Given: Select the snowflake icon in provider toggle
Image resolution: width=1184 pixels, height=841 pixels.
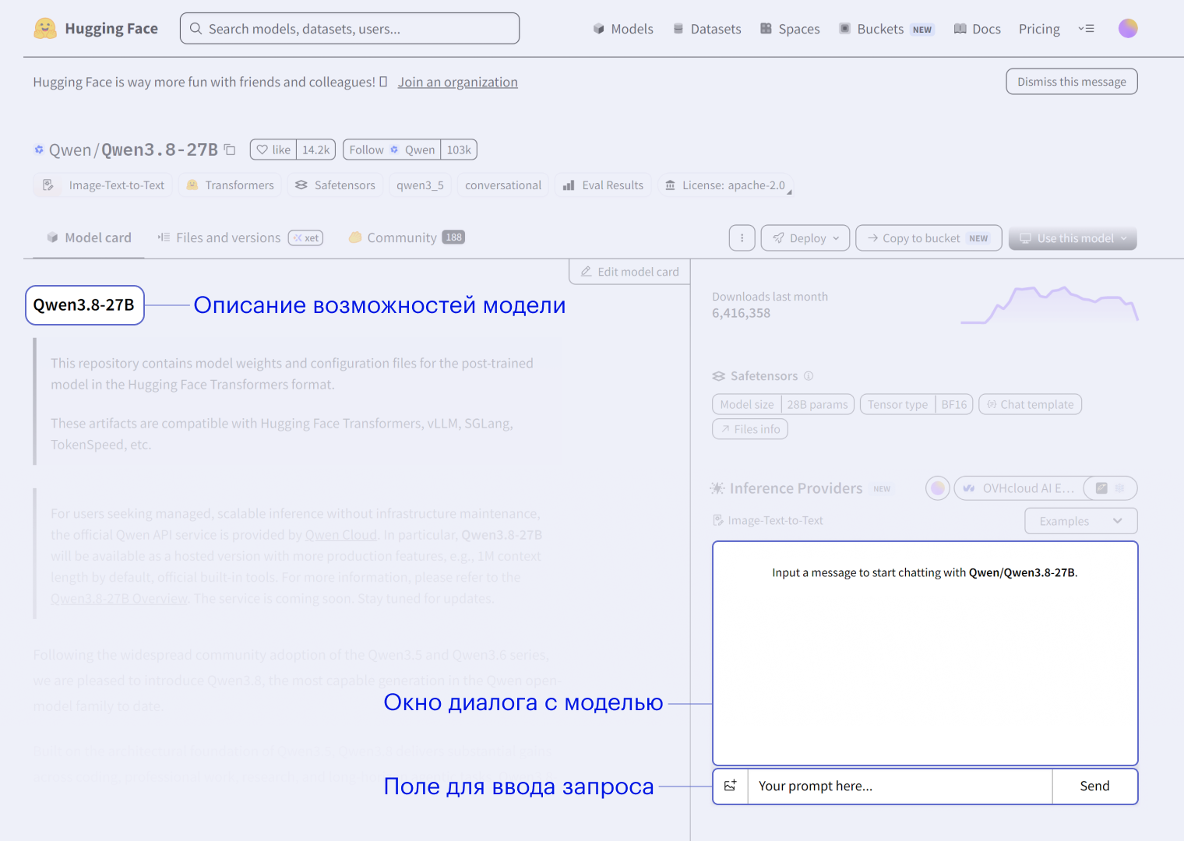Looking at the screenshot, I should [1120, 488].
